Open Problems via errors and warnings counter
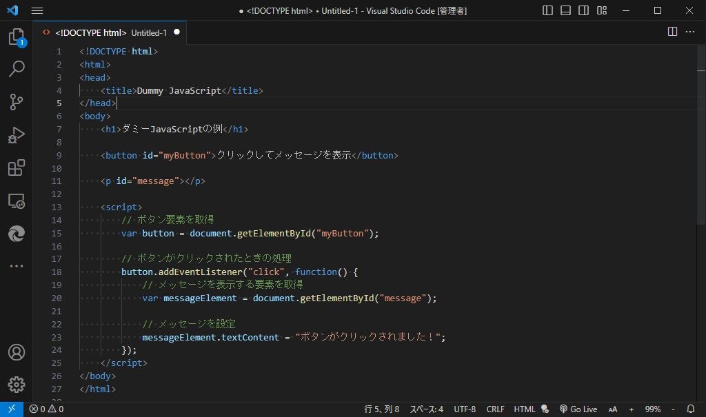706x417 pixels. click(46, 409)
